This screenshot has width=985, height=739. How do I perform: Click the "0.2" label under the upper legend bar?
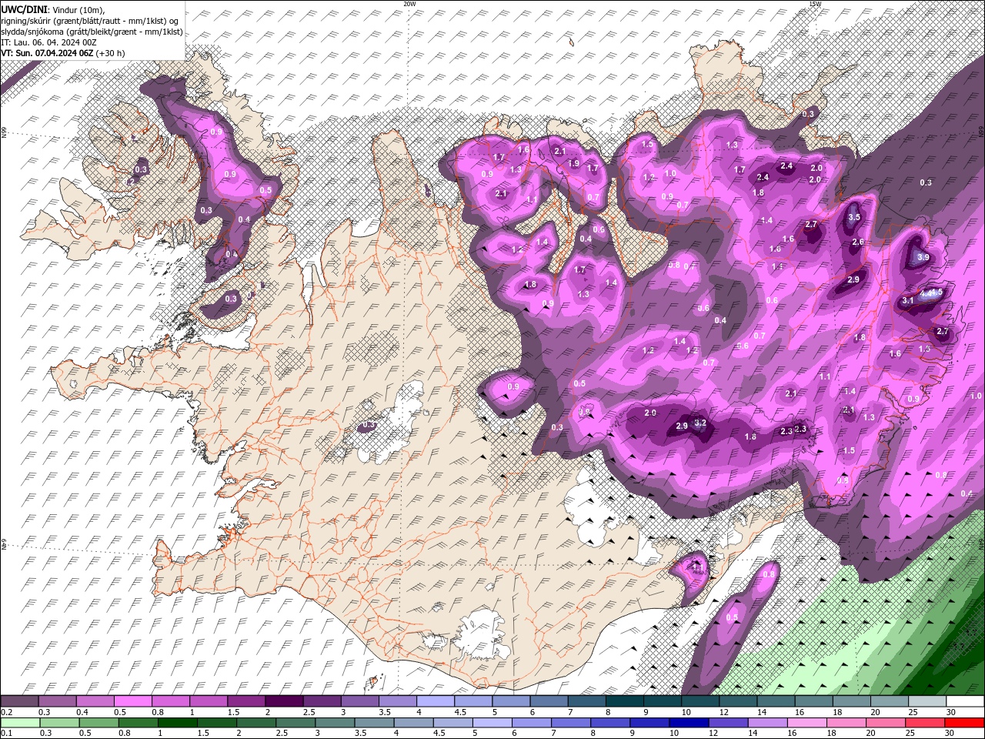point(5,712)
